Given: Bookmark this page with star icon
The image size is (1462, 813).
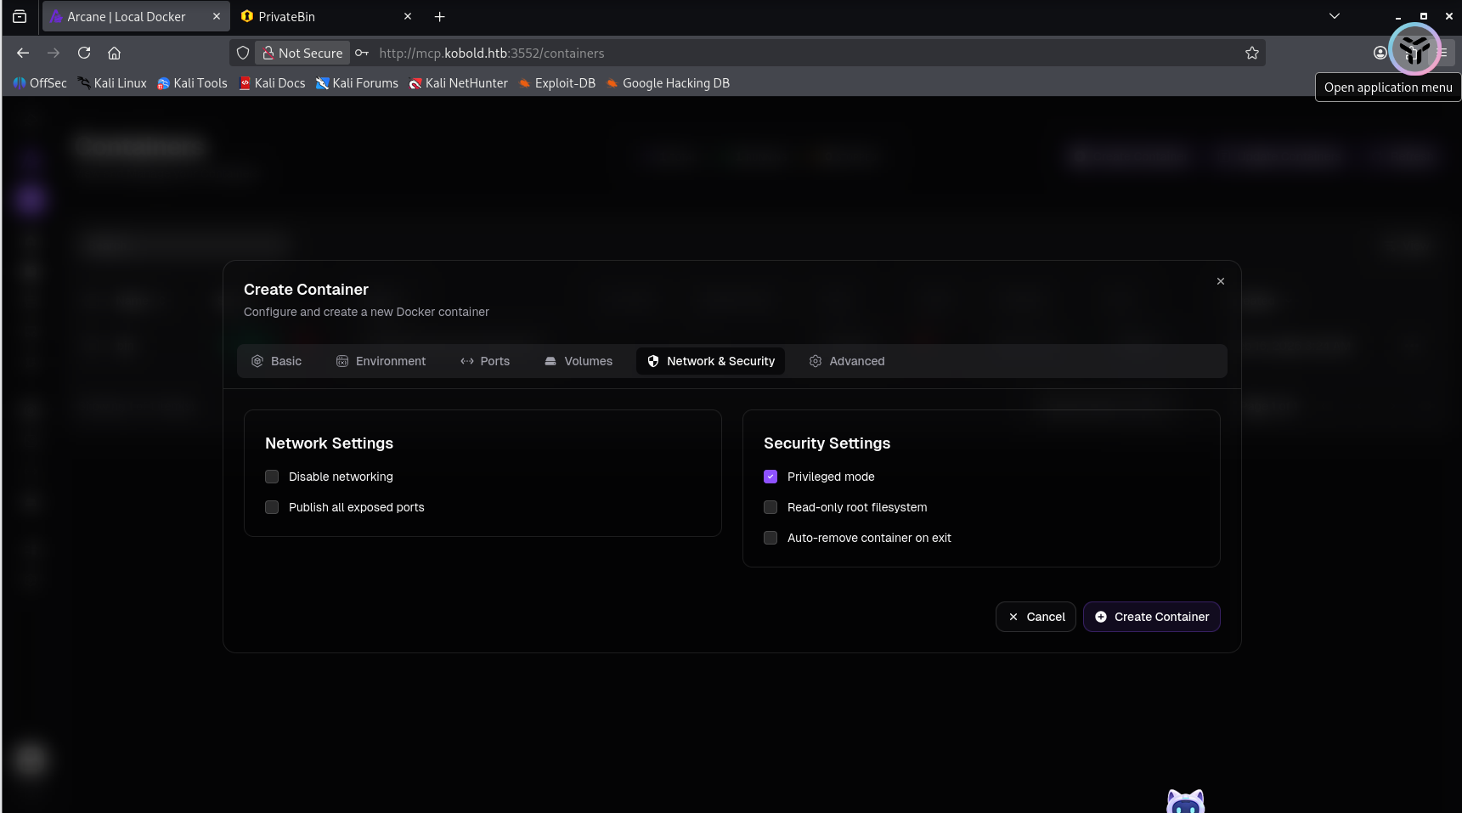Looking at the screenshot, I should (1251, 53).
